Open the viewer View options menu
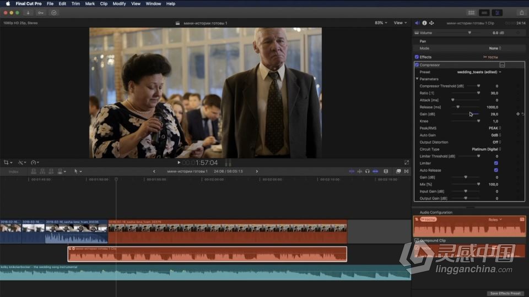The image size is (529, 297). coord(400,23)
